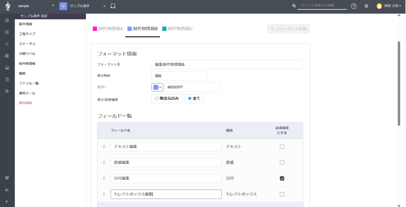The height and width of the screenshot is (207, 406).
Task: Open the list view icon in sidebar
Action: coord(7,21)
